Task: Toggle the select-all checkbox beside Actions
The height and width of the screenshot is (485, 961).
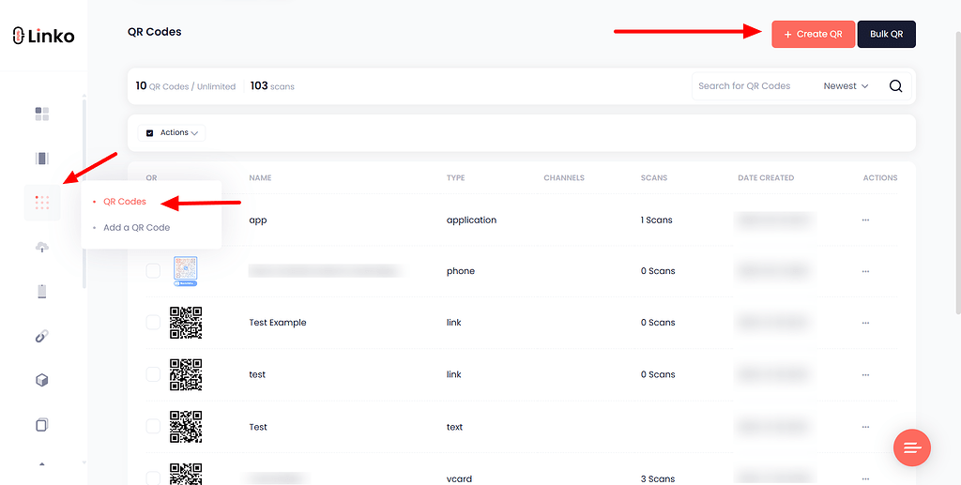Action: pyautogui.click(x=150, y=133)
